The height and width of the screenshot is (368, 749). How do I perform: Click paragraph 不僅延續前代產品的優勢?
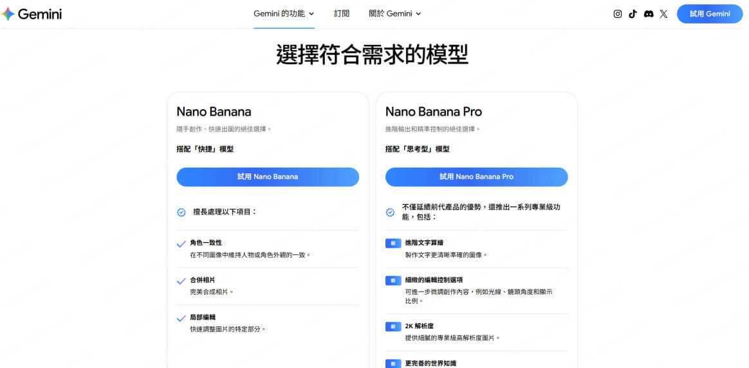pos(481,212)
